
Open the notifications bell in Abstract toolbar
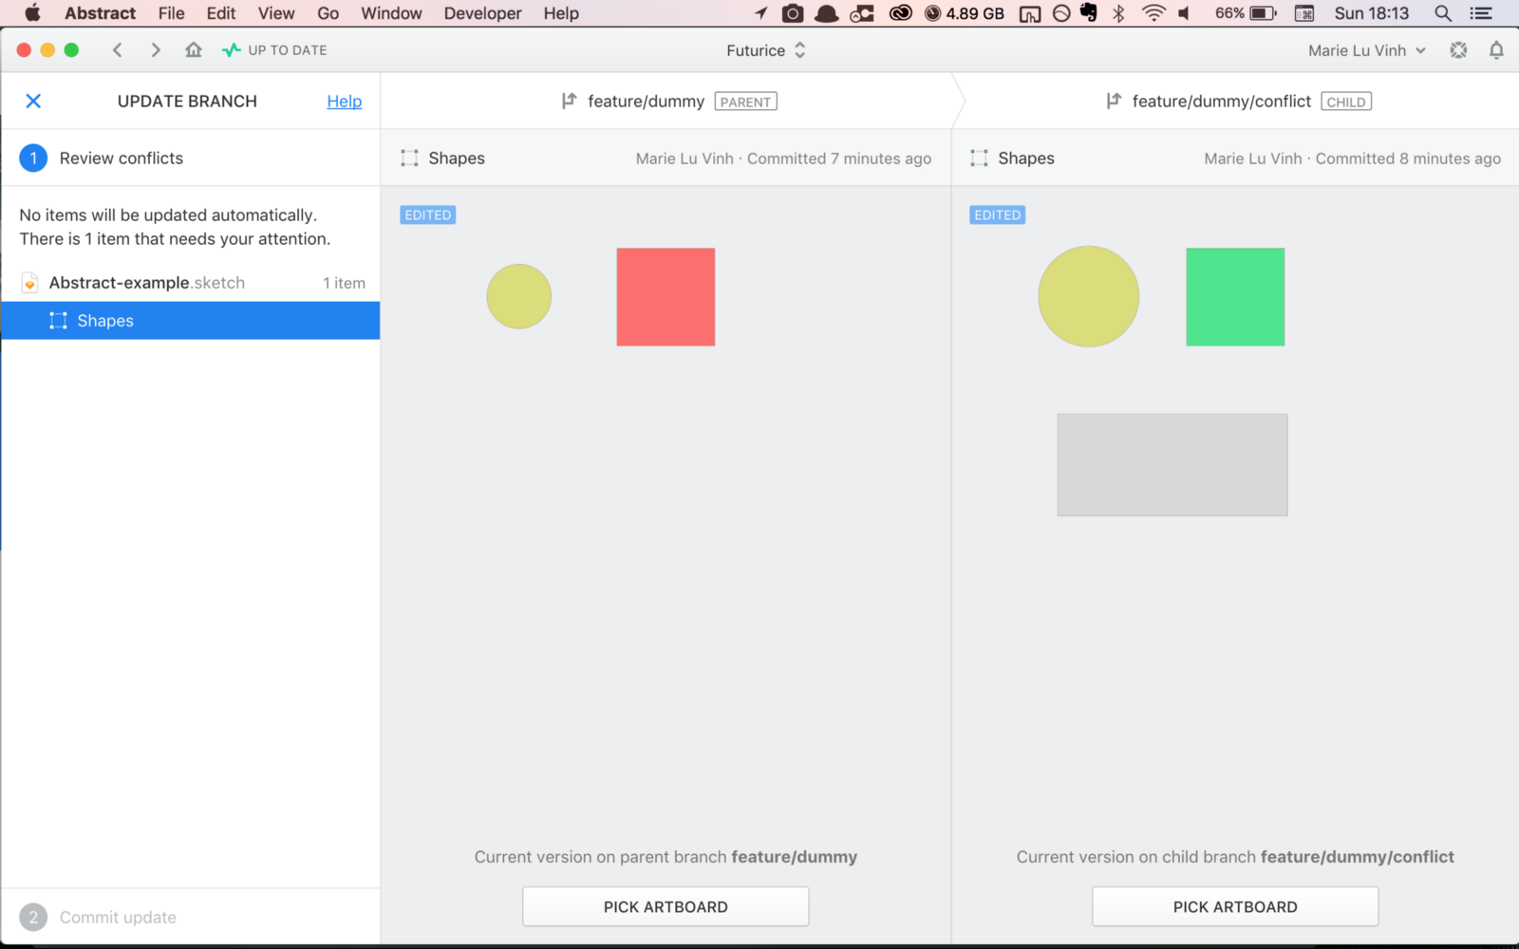coord(1496,50)
